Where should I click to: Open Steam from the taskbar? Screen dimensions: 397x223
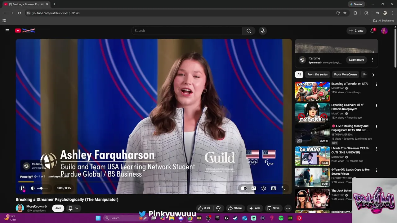pyautogui.click(x=235, y=218)
